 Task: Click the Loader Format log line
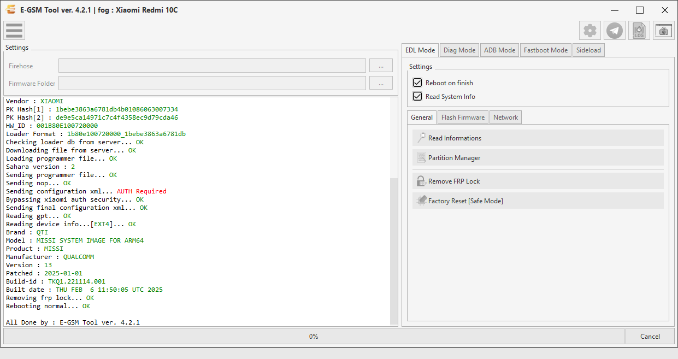96,134
